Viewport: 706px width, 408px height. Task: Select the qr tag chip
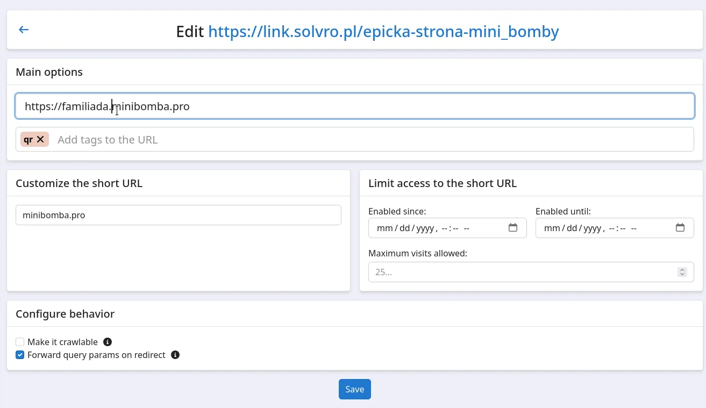(x=28, y=140)
